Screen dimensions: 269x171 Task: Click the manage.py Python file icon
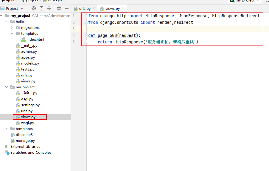click(x=13, y=141)
